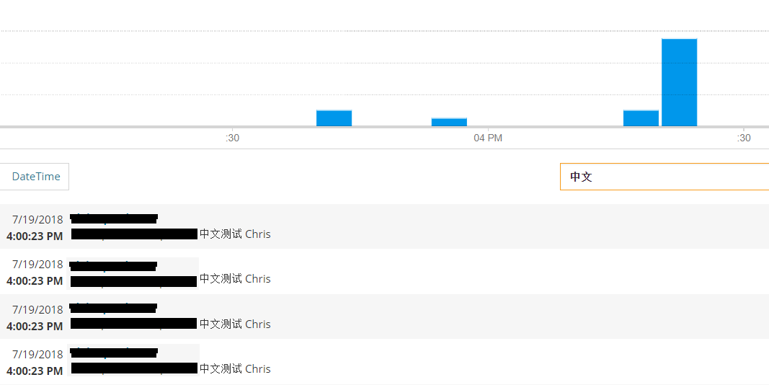
Task: Click the rightmost :30 axis label
Action: tap(744, 138)
